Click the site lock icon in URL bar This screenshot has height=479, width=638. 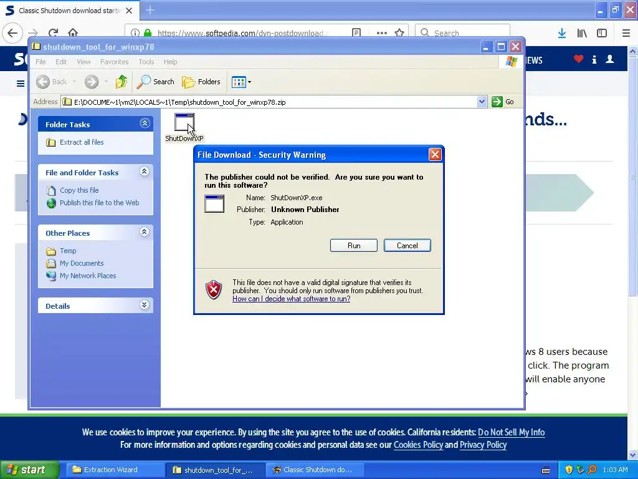point(148,33)
